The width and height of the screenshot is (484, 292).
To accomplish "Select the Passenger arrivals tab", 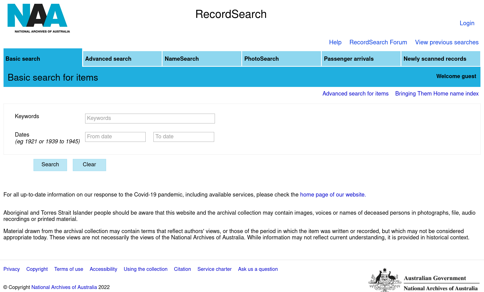I will 361,59.
